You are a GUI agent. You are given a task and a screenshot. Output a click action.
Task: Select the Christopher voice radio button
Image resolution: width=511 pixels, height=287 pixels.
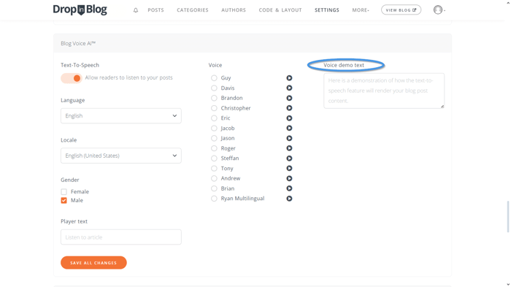tap(214, 108)
